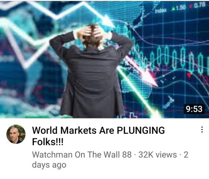Click the Index label in the thumbnail
The height and width of the screenshot is (179, 209).
click(x=161, y=10)
